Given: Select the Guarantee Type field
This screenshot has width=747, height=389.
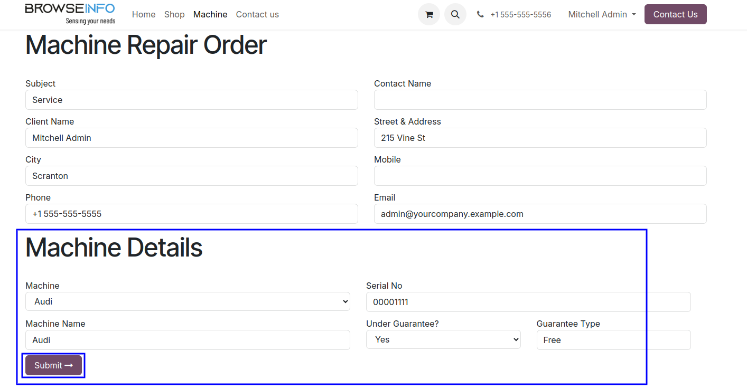Looking at the screenshot, I should click(613, 340).
